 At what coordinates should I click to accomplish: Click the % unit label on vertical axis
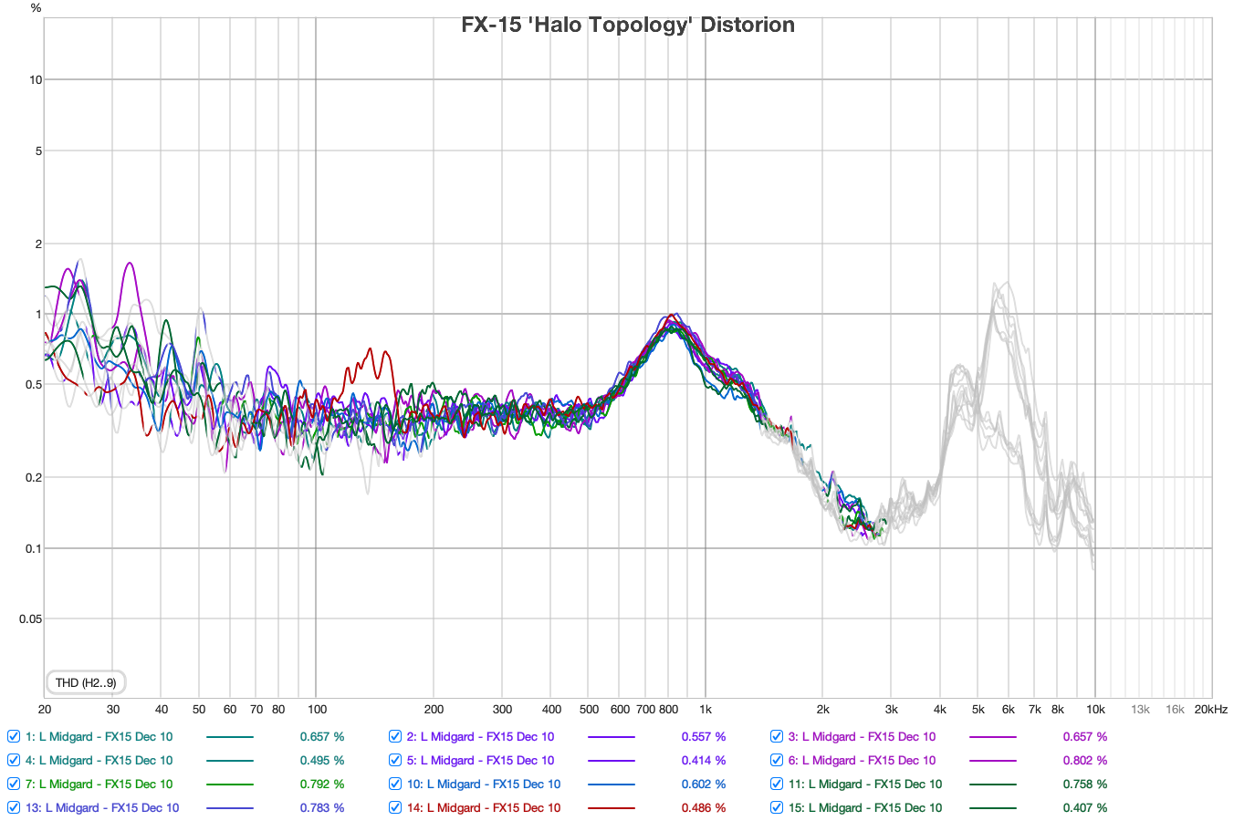coord(36,8)
